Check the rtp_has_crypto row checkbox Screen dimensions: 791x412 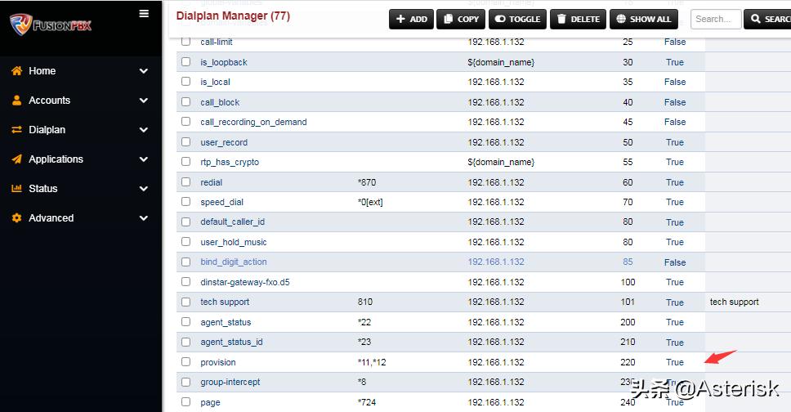[185, 162]
